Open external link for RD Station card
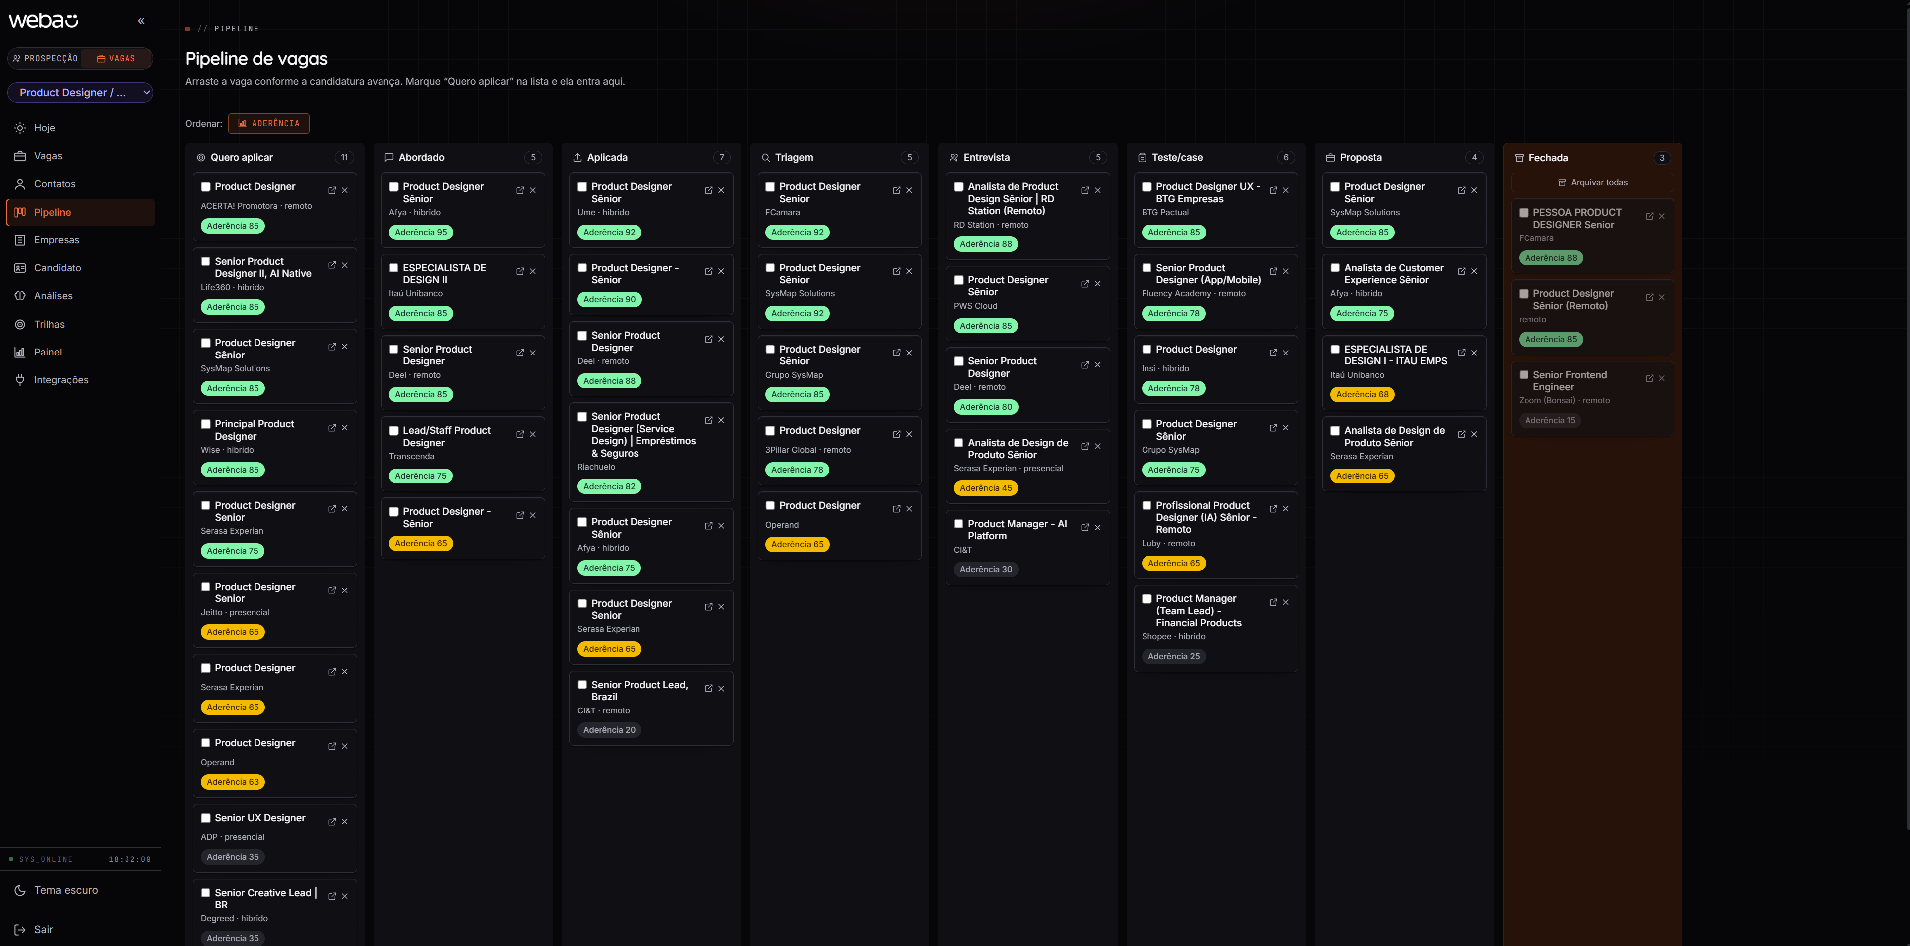This screenshot has height=946, width=1910. point(1086,191)
